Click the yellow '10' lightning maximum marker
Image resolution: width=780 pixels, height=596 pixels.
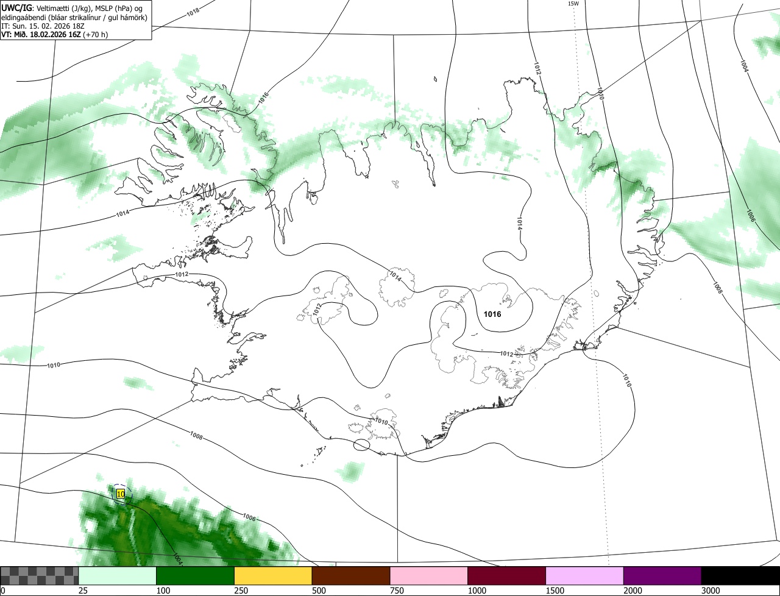point(121,494)
